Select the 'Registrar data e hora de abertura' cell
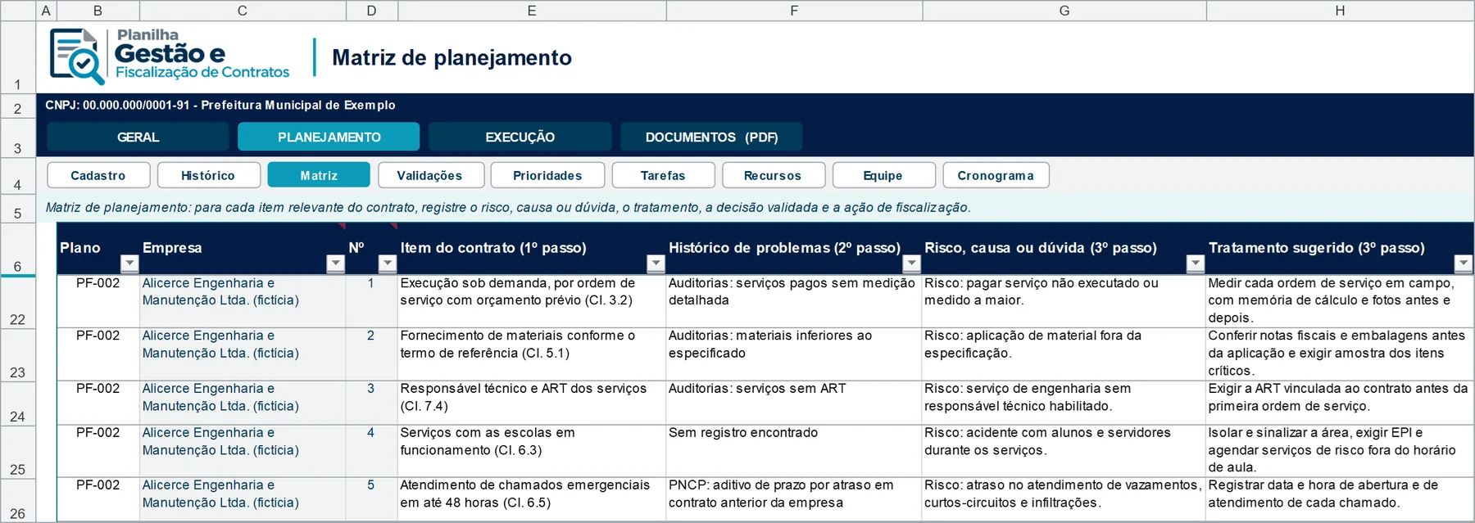Image resolution: width=1475 pixels, height=523 pixels. pyautogui.click(x=1340, y=499)
